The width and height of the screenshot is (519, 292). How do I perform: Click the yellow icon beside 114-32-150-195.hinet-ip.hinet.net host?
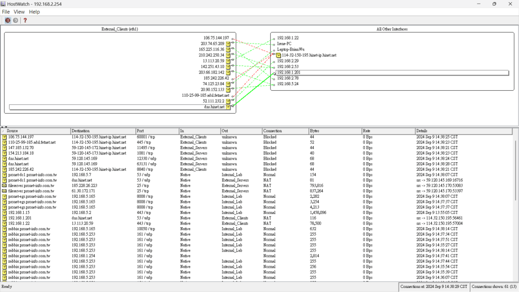(278, 55)
